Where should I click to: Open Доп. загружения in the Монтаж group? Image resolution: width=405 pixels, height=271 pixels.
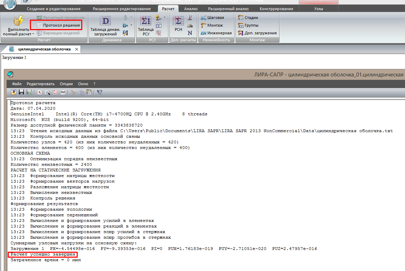tap(257, 33)
